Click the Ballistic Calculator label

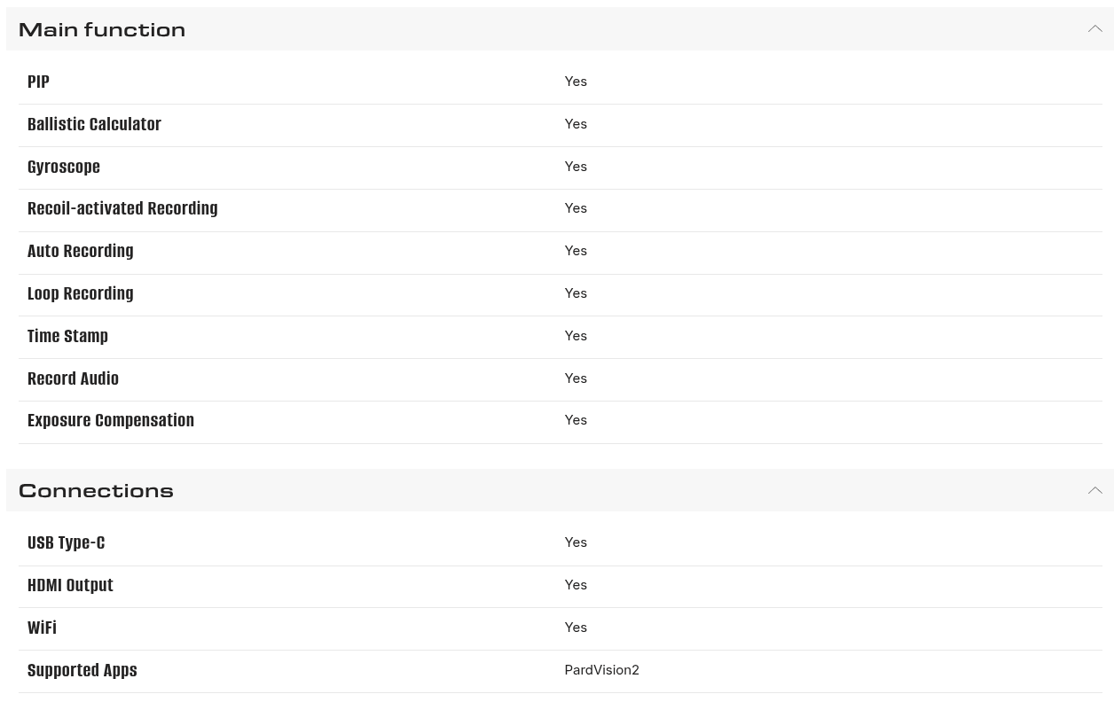click(94, 124)
